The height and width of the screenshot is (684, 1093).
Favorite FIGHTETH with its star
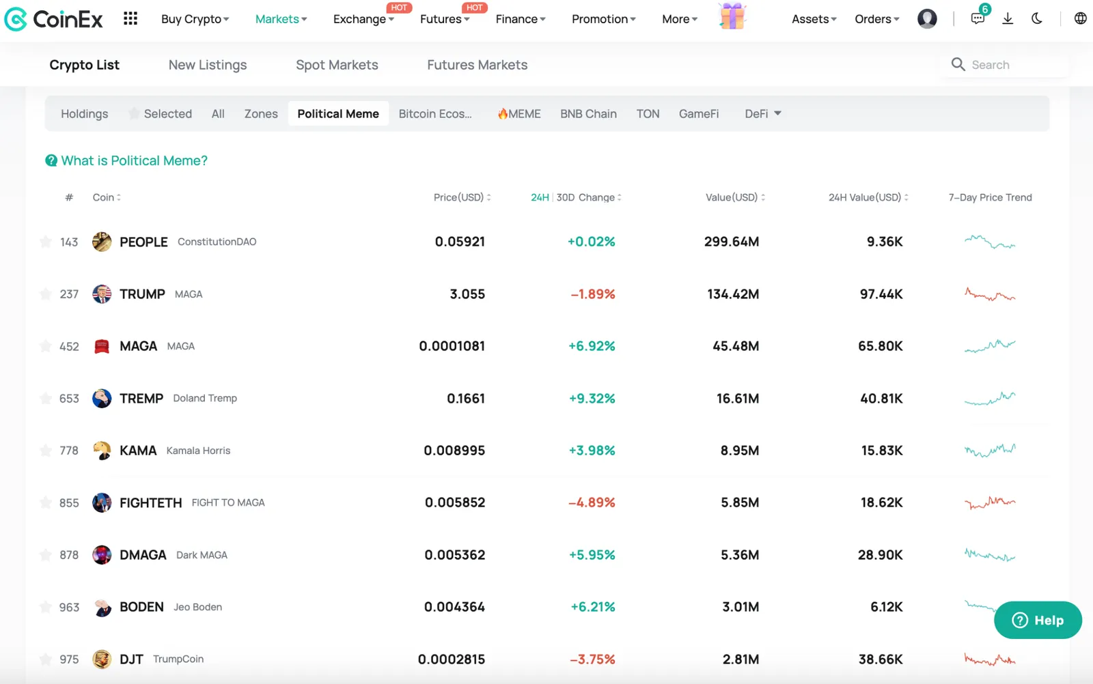coord(46,503)
